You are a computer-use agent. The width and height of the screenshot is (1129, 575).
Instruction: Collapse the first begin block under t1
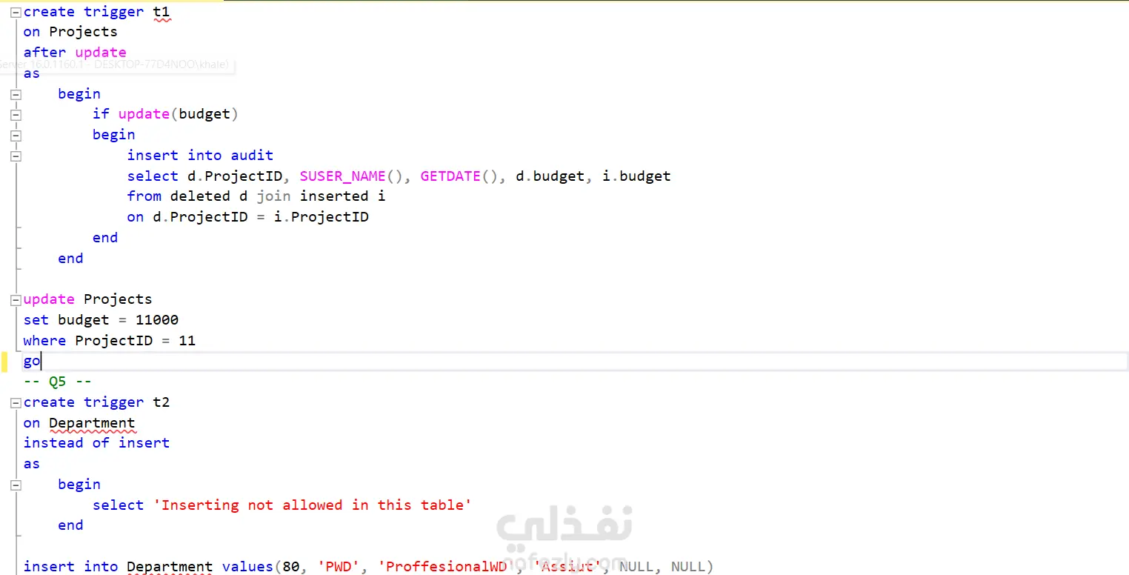point(16,94)
